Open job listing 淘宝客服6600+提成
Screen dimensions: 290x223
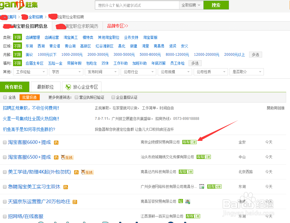pyautogui.click(x=29, y=142)
